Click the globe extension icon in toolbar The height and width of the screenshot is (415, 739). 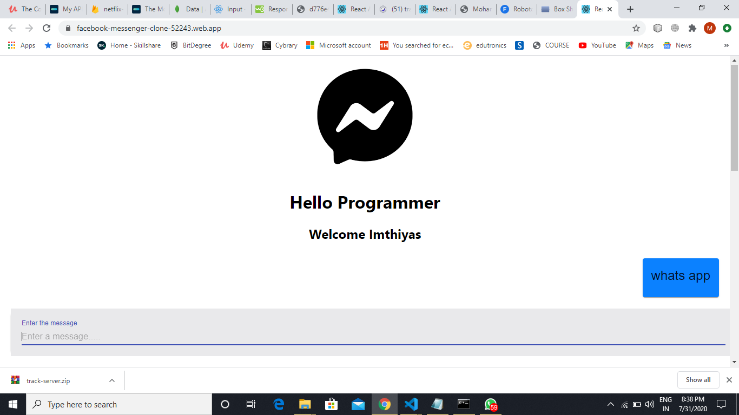(675, 28)
